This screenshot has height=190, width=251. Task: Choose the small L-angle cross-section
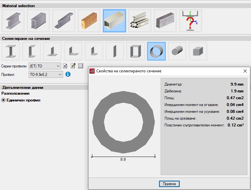click(94, 51)
